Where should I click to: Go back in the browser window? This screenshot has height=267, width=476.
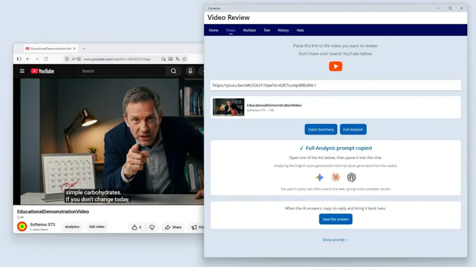click(28, 59)
